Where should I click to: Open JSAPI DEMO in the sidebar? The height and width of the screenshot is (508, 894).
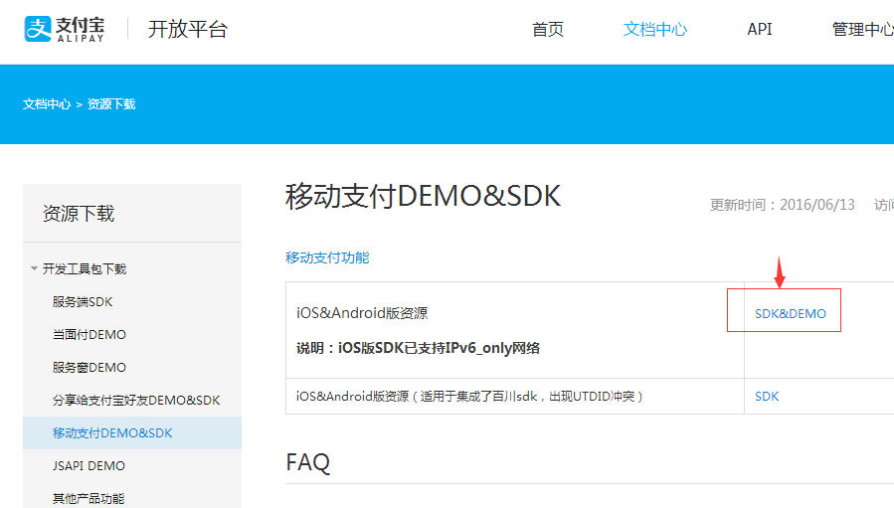pos(89,466)
